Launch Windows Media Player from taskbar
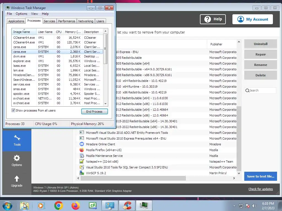The height and width of the screenshot is (211, 282). click(x=41, y=206)
